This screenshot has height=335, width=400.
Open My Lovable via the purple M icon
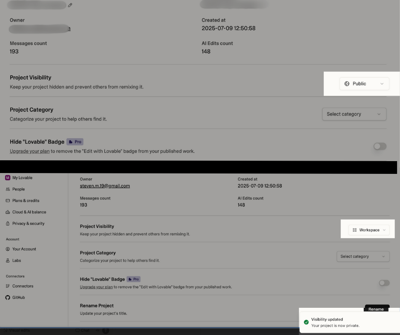(8, 178)
